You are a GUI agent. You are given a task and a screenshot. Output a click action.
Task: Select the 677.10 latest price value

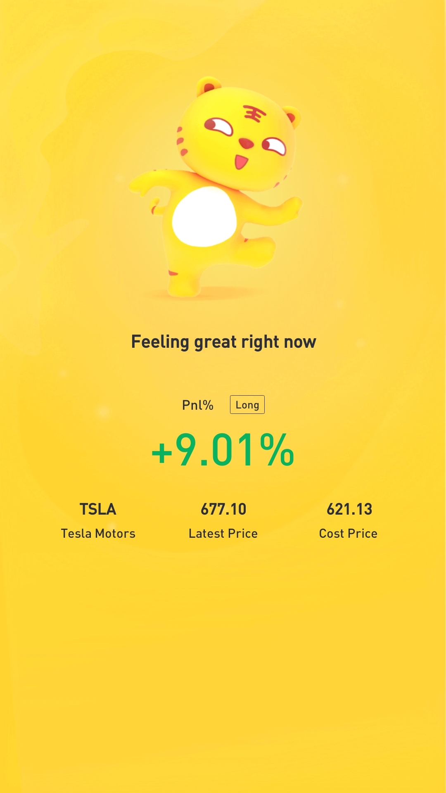pos(223,509)
